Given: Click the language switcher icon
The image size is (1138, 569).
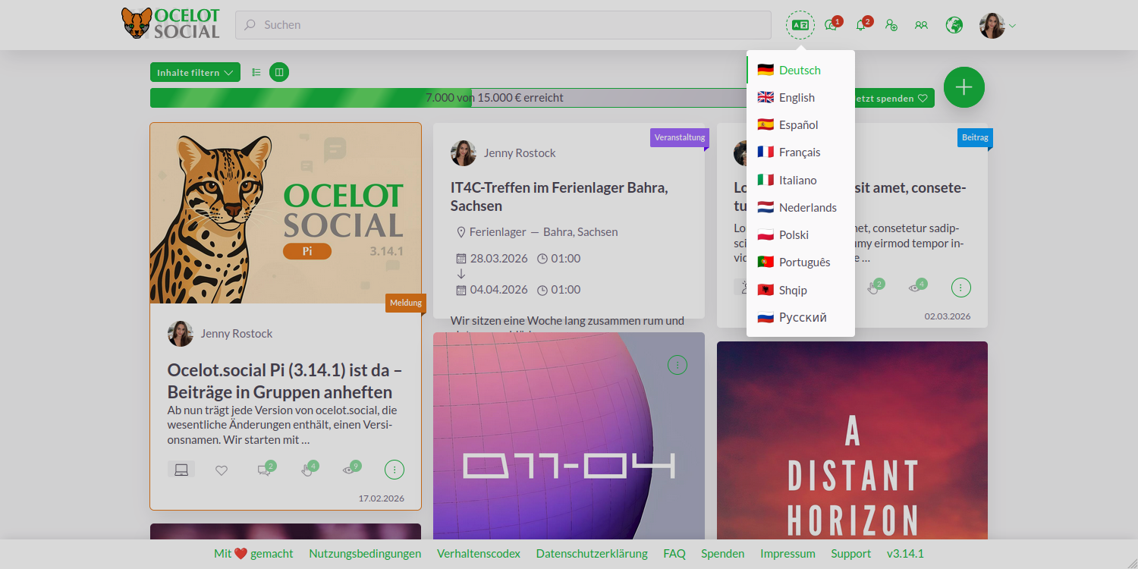Looking at the screenshot, I should pyautogui.click(x=800, y=25).
